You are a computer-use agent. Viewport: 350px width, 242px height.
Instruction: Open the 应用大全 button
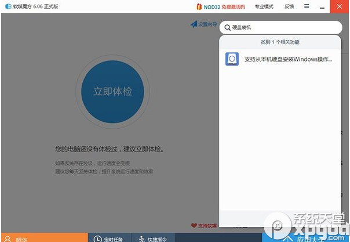tap(306, 237)
